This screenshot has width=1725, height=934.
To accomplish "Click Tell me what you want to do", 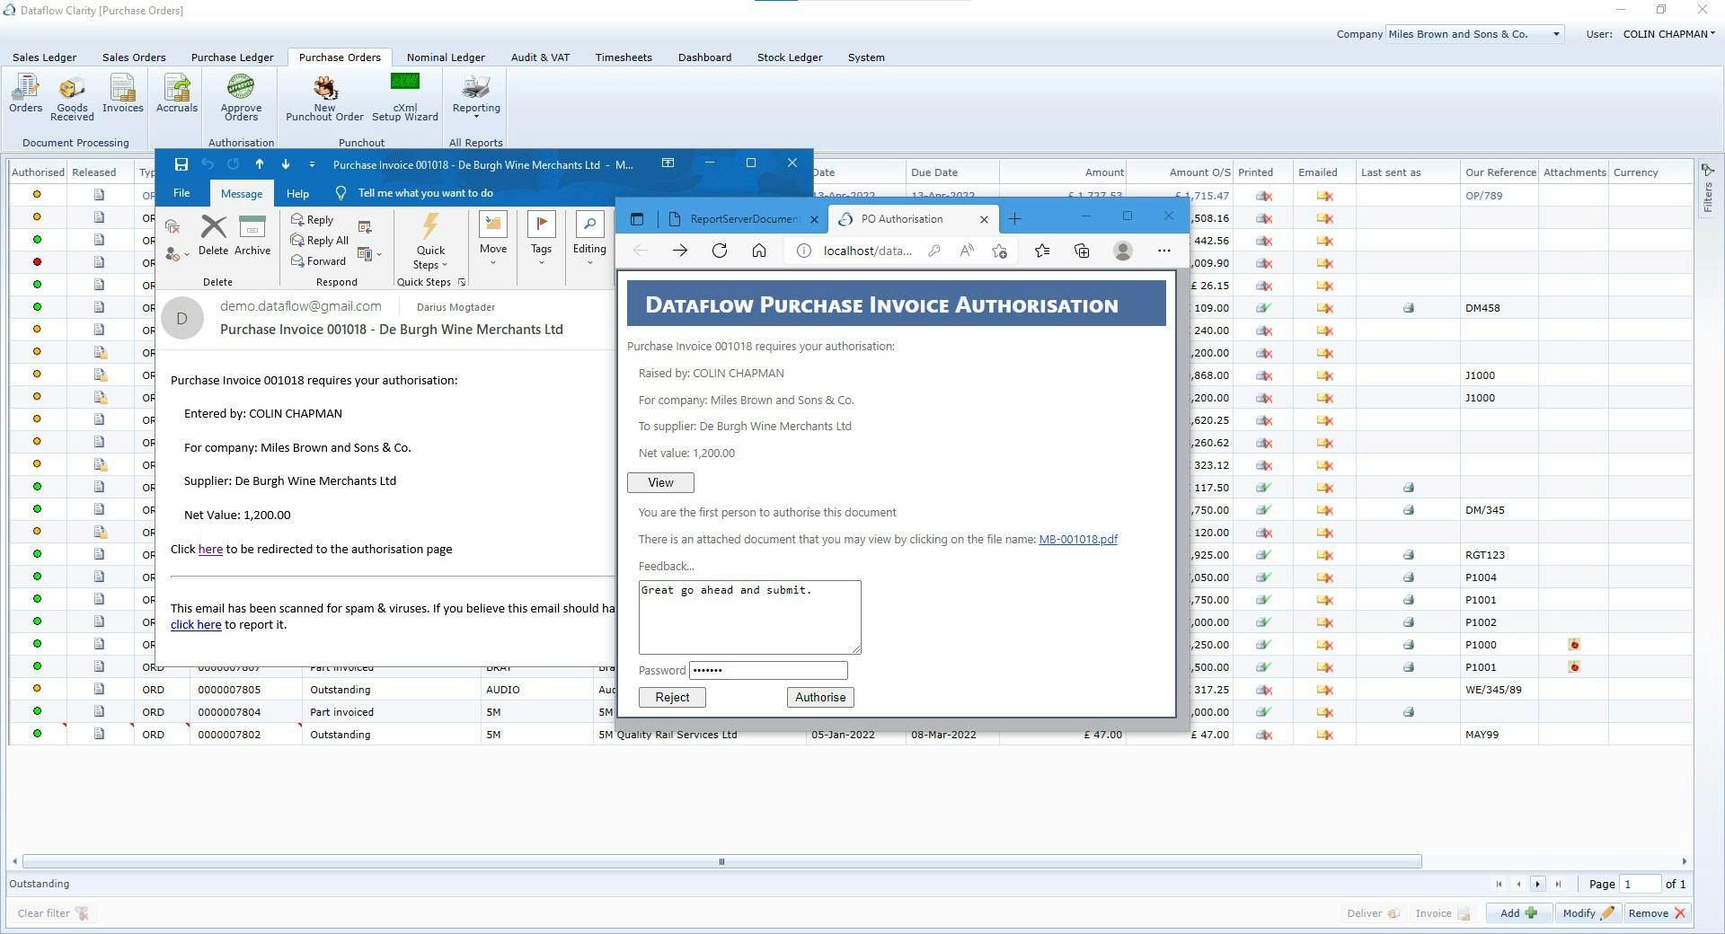I will tap(425, 193).
